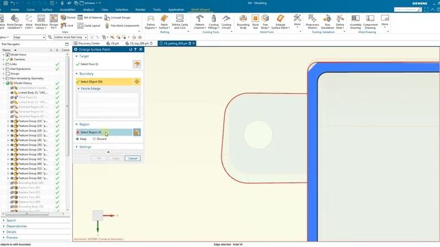Viewport: 440px width, 247px height.
Task: Open Define Cavity and Core
Action: coord(179,22)
